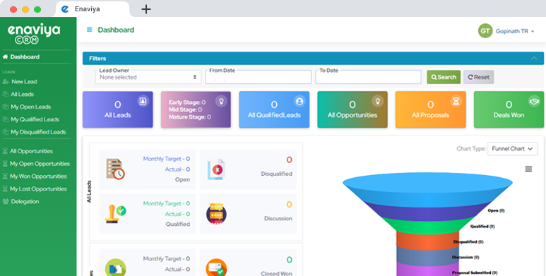Click the Disqualified document icon
Image resolution: width=546 pixels, height=276 pixels.
click(x=216, y=169)
